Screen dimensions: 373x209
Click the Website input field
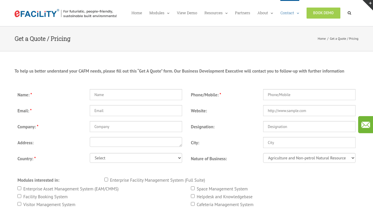(309, 111)
